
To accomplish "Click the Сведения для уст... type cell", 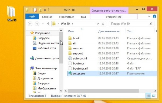I will pyautogui.click(x=140, y=59).
